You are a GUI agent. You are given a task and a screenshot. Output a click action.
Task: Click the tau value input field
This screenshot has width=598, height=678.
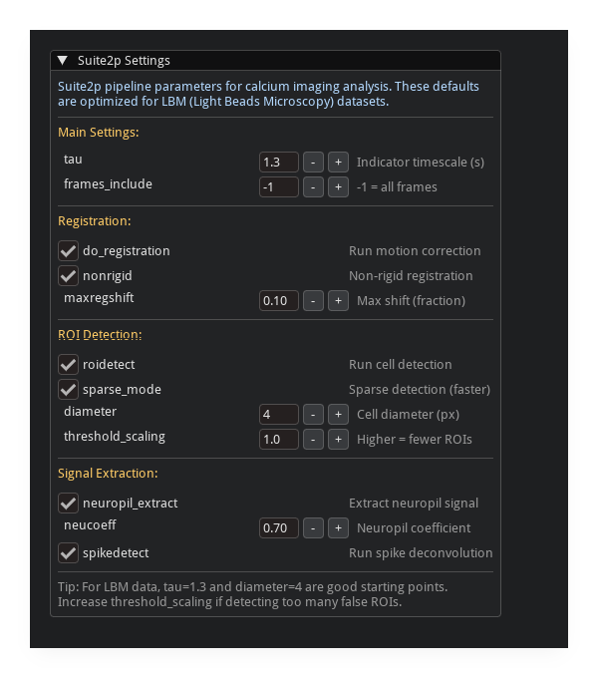click(279, 162)
